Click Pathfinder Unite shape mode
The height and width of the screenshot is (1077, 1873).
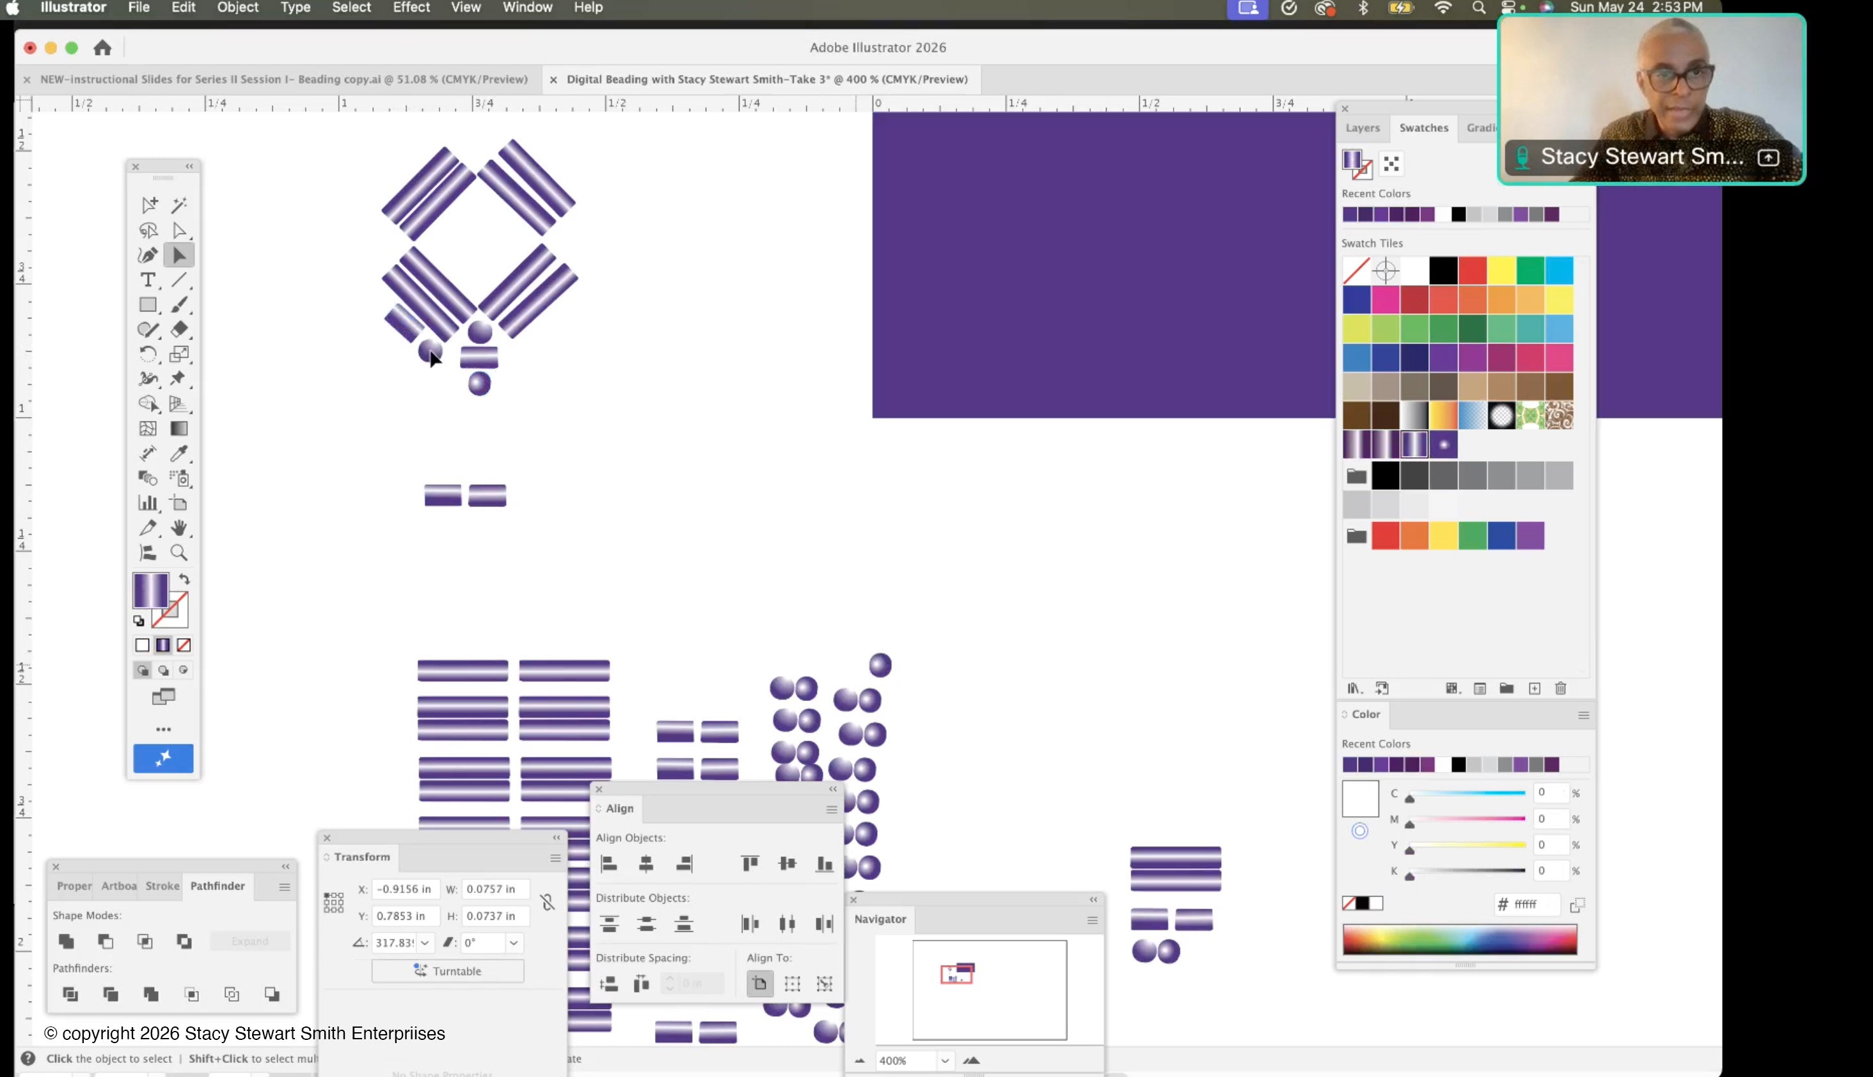pos(67,941)
